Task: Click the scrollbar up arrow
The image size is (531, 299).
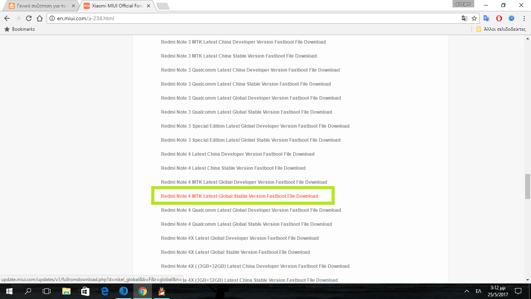Action: (528, 39)
